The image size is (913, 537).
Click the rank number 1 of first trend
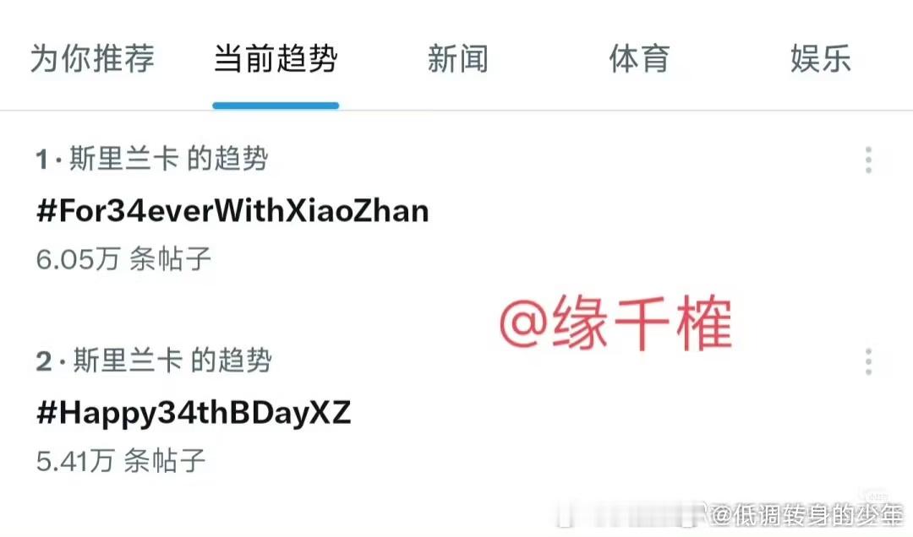coord(42,160)
